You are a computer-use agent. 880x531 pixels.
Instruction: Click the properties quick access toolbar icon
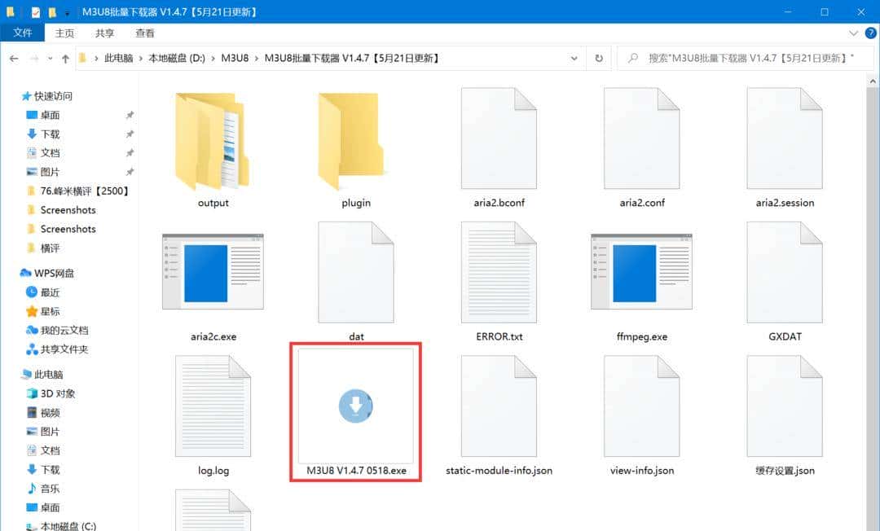36,11
